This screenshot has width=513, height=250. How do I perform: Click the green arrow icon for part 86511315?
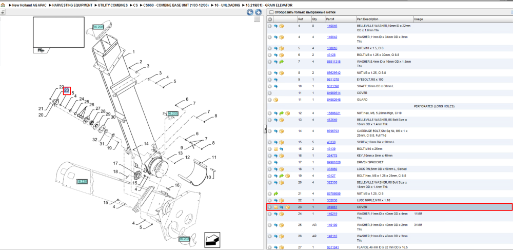click(x=281, y=62)
